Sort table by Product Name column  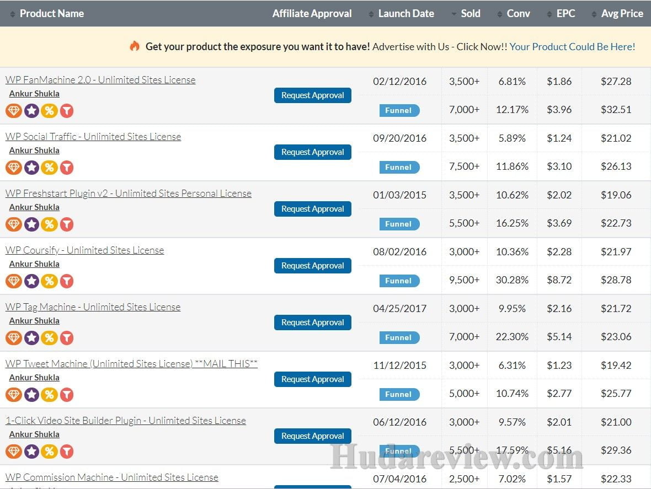[x=47, y=14]
